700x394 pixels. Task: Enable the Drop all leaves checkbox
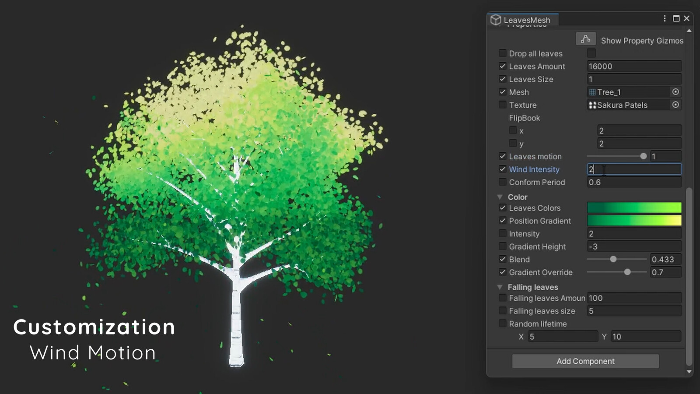click(x=502, y=53)
